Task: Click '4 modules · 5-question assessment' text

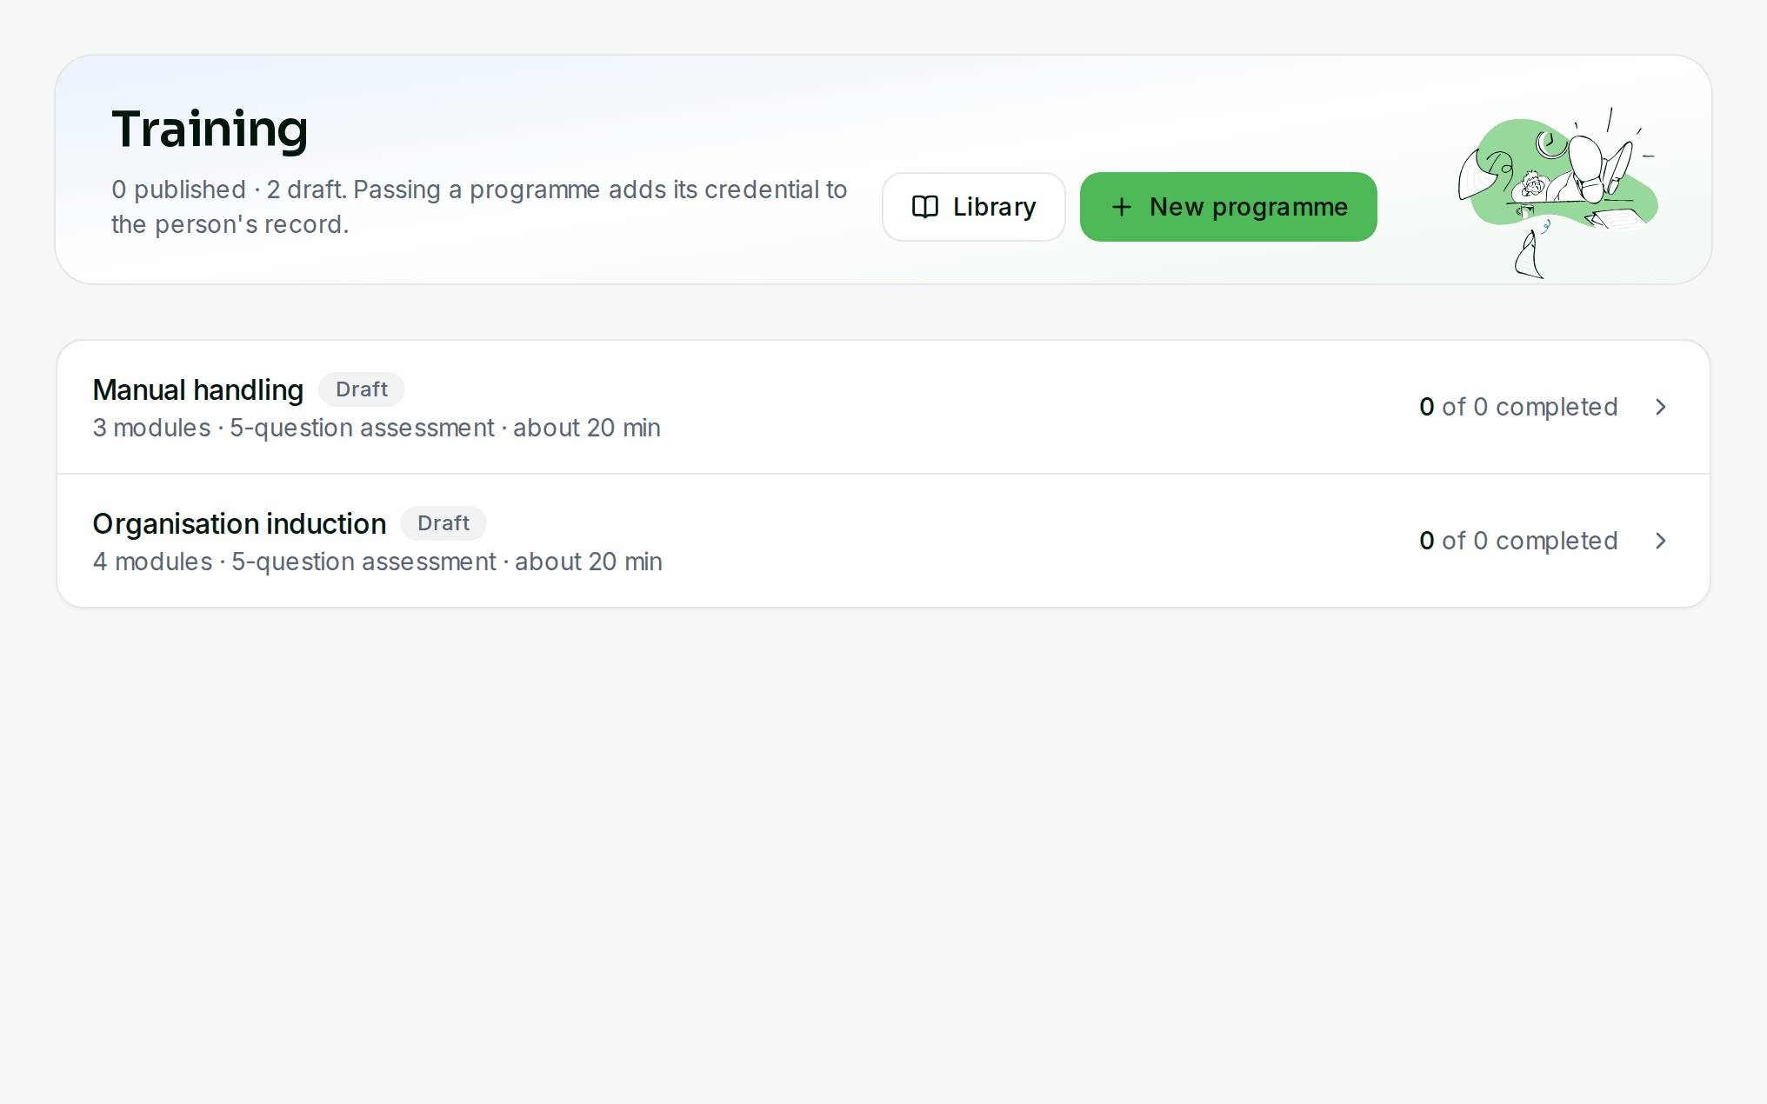Action: (294, 562)
